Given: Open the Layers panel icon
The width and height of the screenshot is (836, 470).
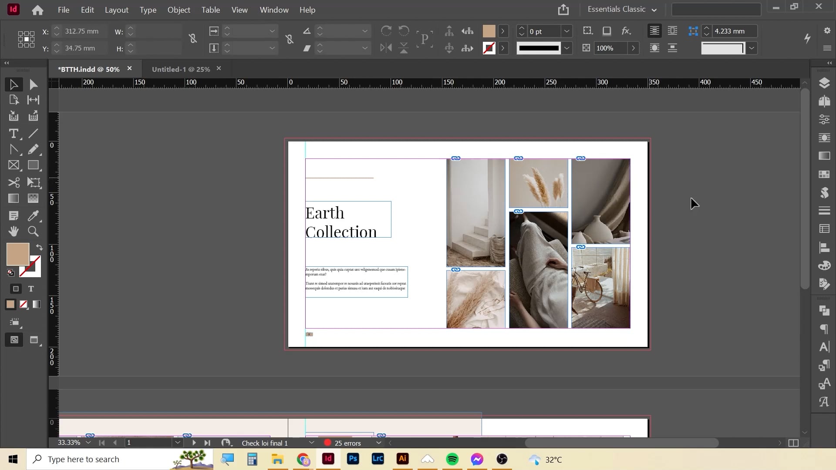Looking at the screenshot, I should coord(824,83).
